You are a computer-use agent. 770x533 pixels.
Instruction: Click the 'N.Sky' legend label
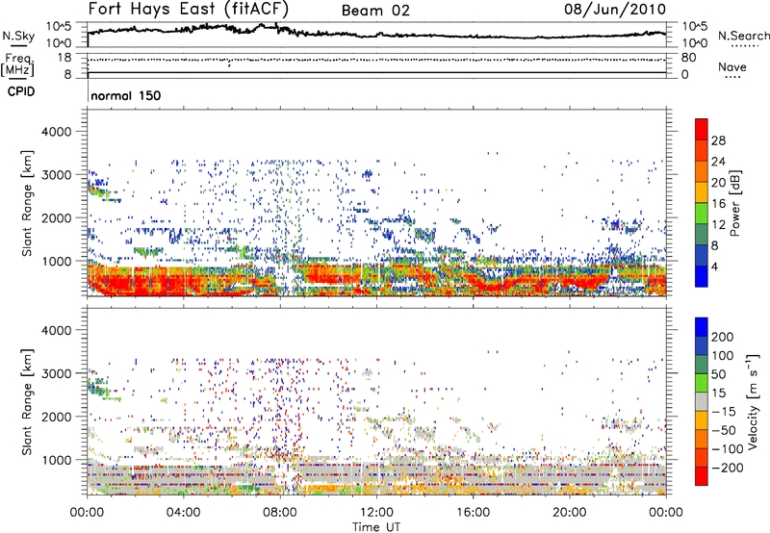click(x=18, y=36)
